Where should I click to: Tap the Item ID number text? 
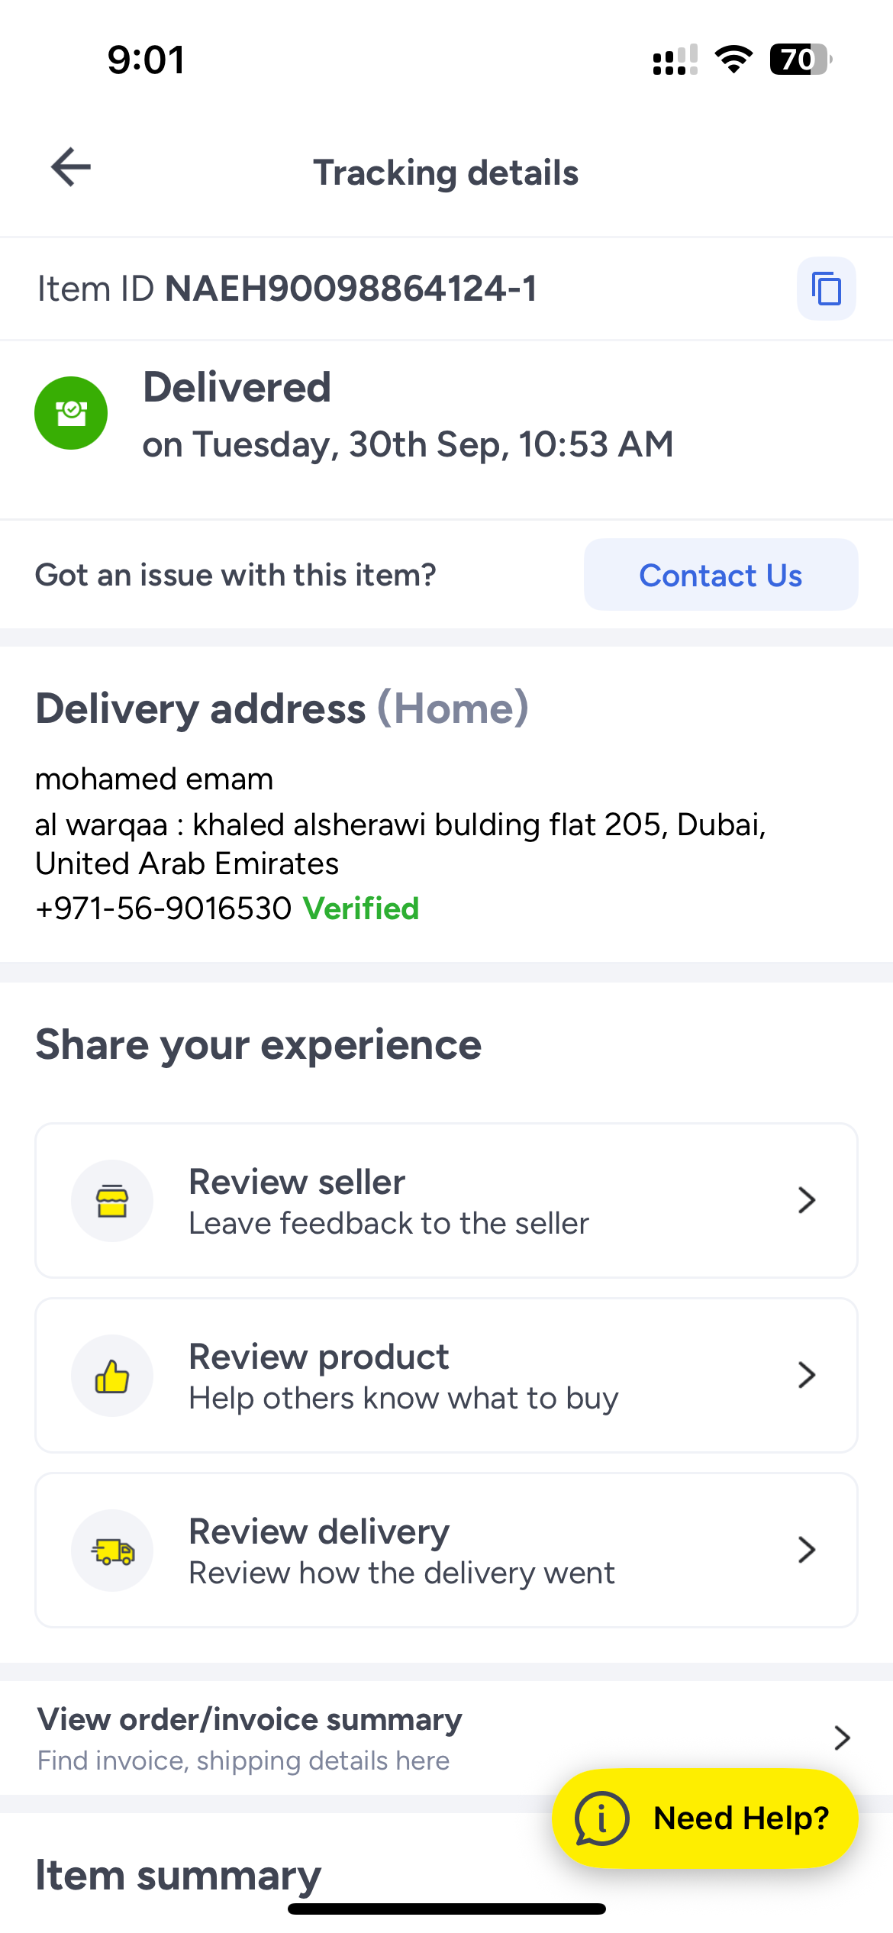click(x=351, y=289)
